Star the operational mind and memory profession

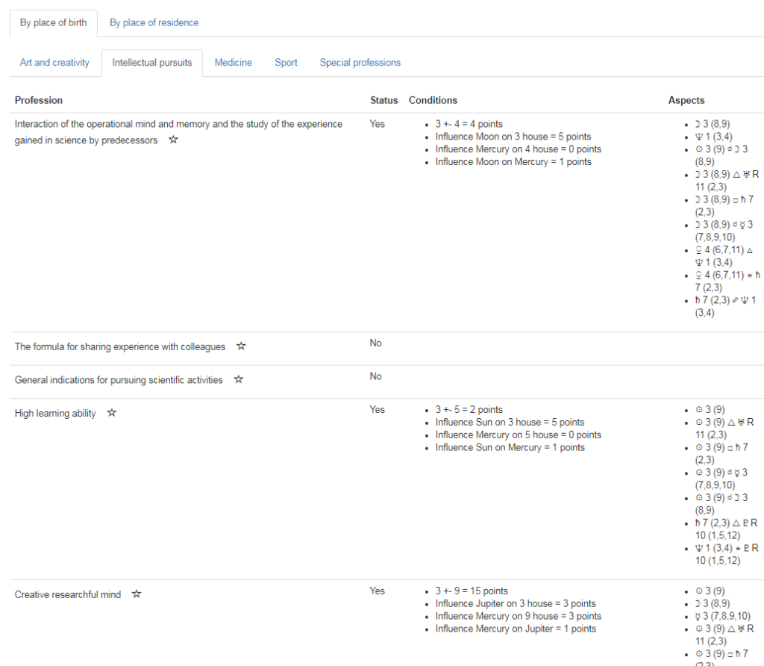pos(173,140)
